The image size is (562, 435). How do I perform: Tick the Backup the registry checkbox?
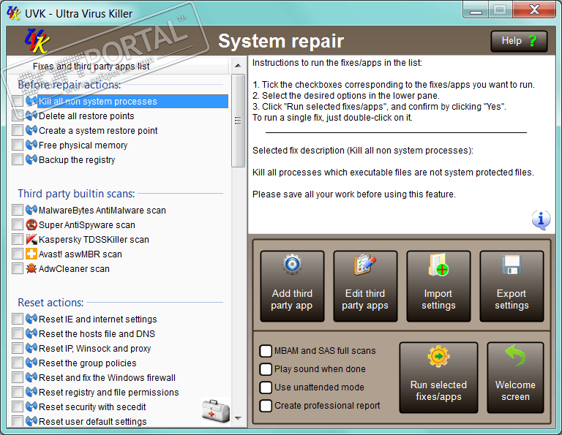pos(18,159)
